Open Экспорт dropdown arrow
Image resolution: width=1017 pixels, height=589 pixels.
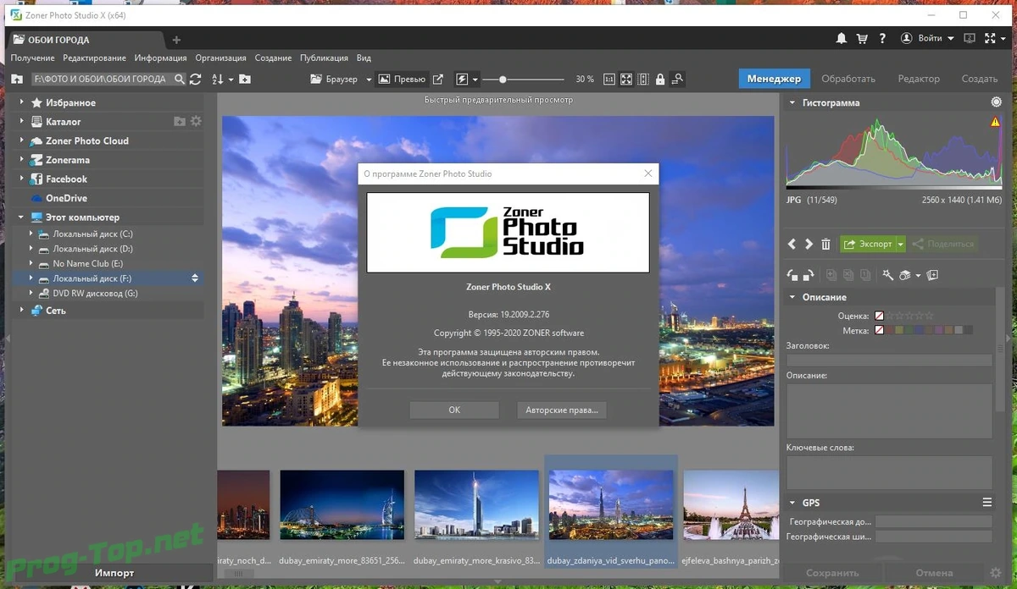tap(901, 244)
